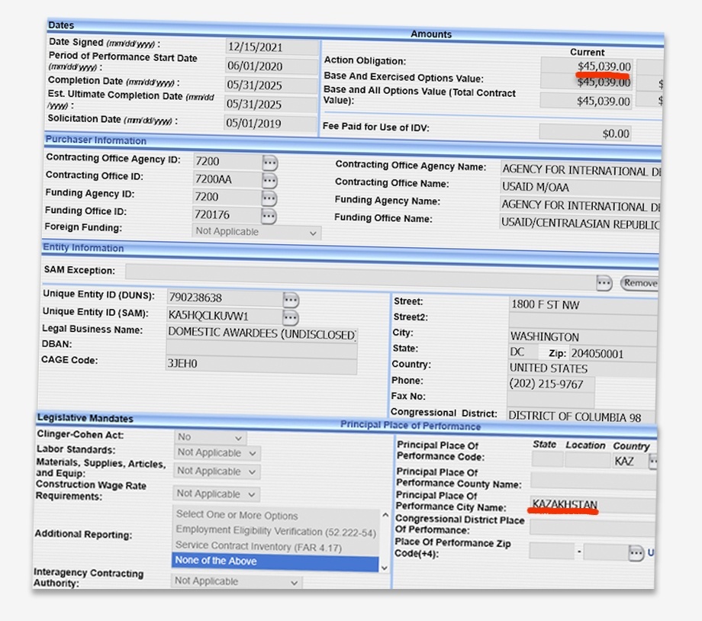
Task: Click lookup icon for Unique Entity ID (SAM)
Action: [x=290, y=317]
